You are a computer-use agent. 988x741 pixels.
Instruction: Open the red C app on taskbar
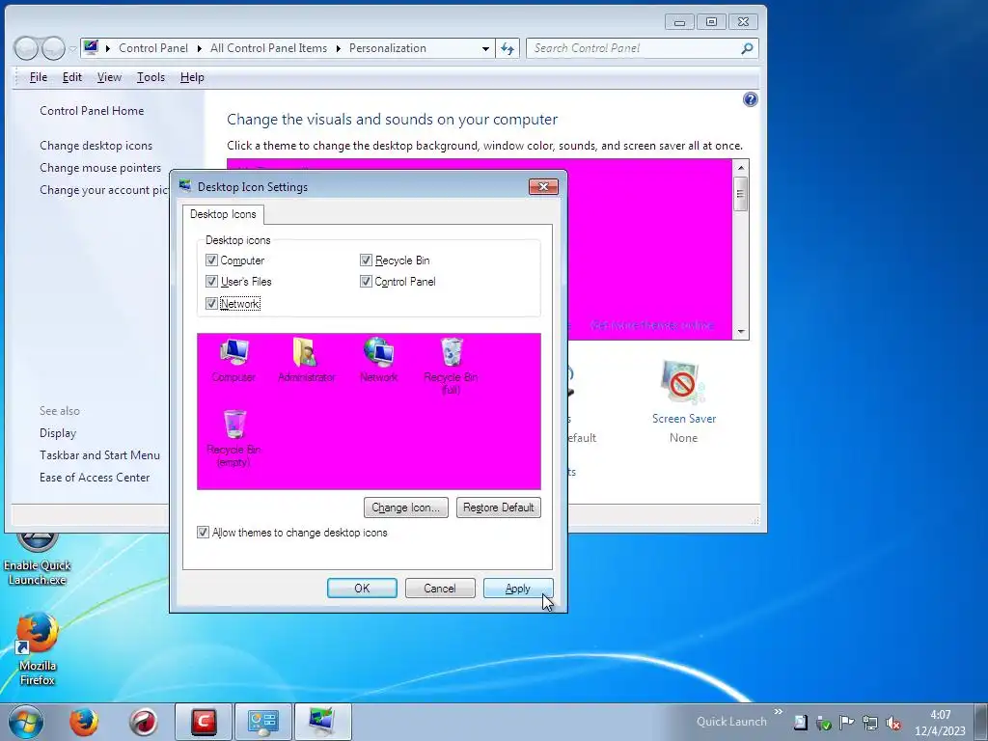(x=204, y=722)
